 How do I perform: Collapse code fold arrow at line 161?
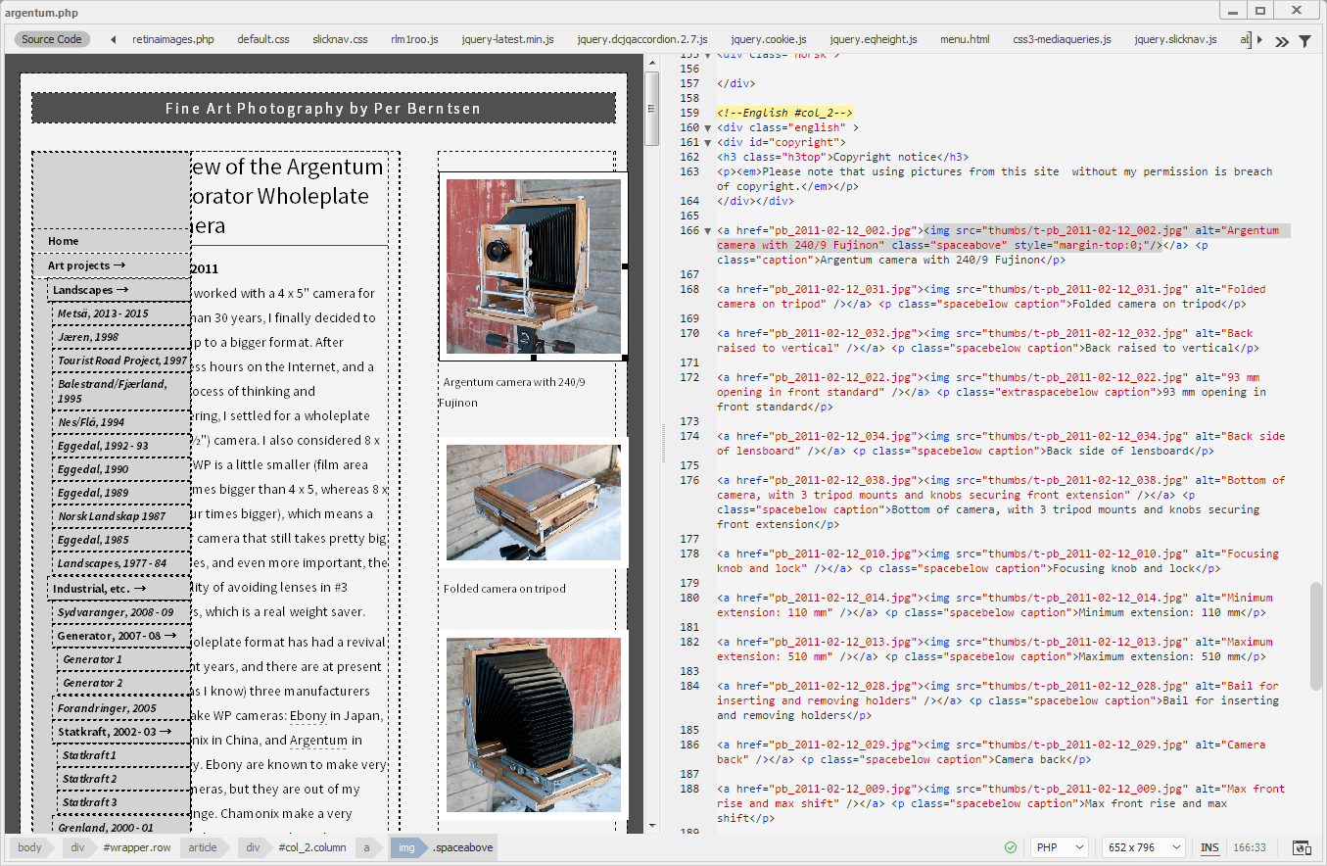point(707,142)
